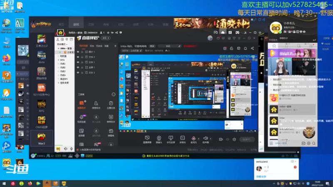Expand the DOTA channel node
Viewport: 333px width, 187px height.
click(x=59, y=60)
